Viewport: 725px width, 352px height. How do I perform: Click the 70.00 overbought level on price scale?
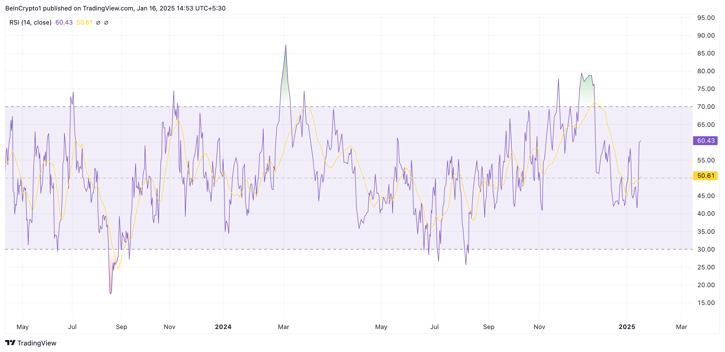[x=706, y=106]
